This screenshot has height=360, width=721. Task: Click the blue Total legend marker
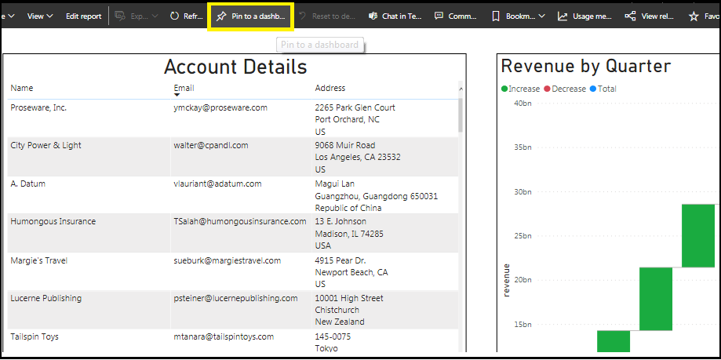pyautogui.click(x=592, y=89)
